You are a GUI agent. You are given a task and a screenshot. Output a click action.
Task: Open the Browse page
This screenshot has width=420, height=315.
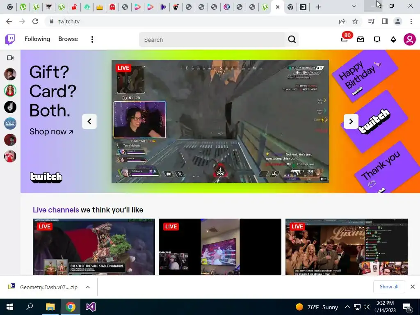click(68, 39)
